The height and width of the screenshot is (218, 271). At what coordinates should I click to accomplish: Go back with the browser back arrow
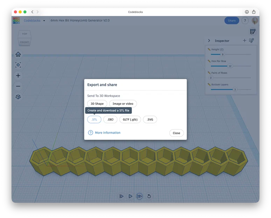[x=32, y=12]
